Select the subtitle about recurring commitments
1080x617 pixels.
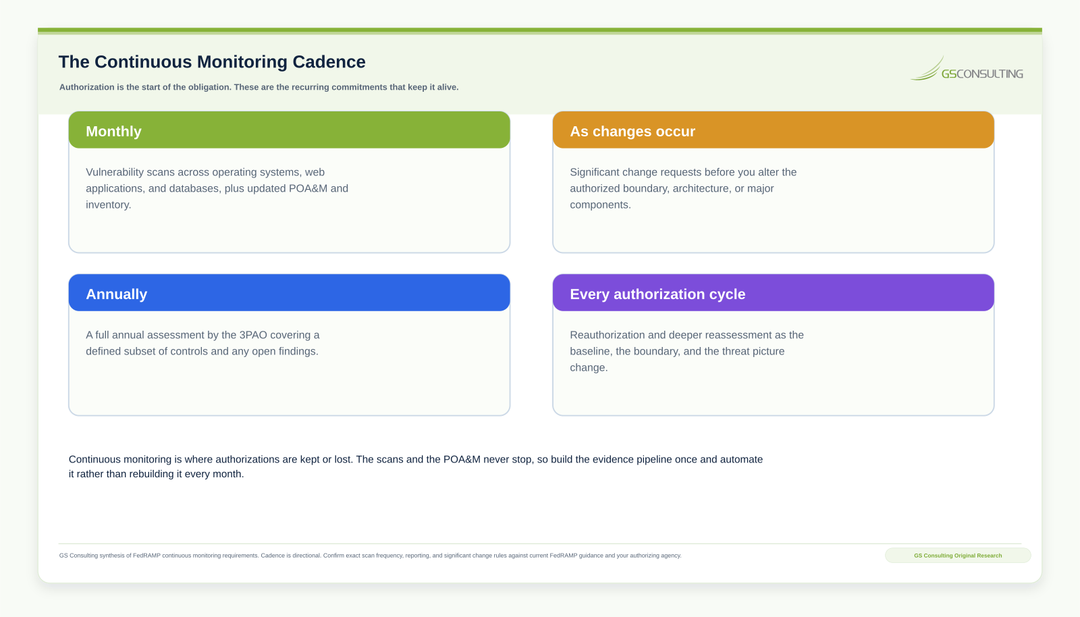click(259, 87)
